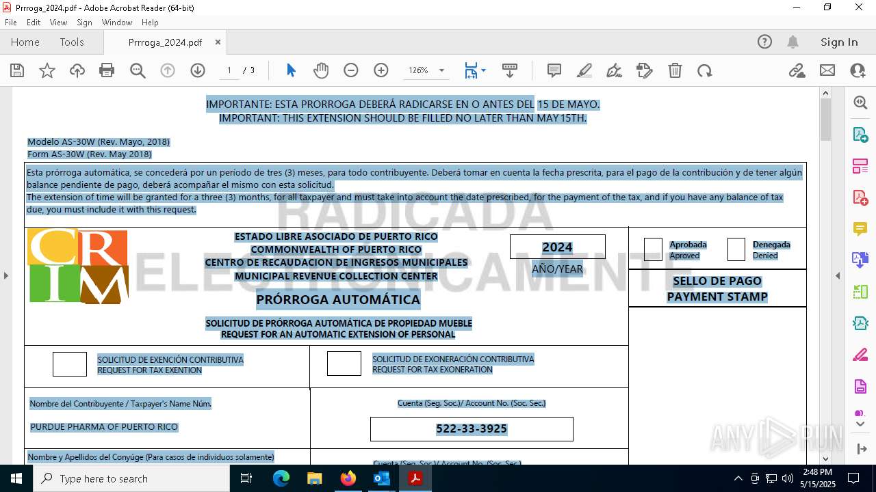Check the Denegada checkbox
The height and width of the screenshot is (492, 876).
pyautogui.click(x=736, y=249)
